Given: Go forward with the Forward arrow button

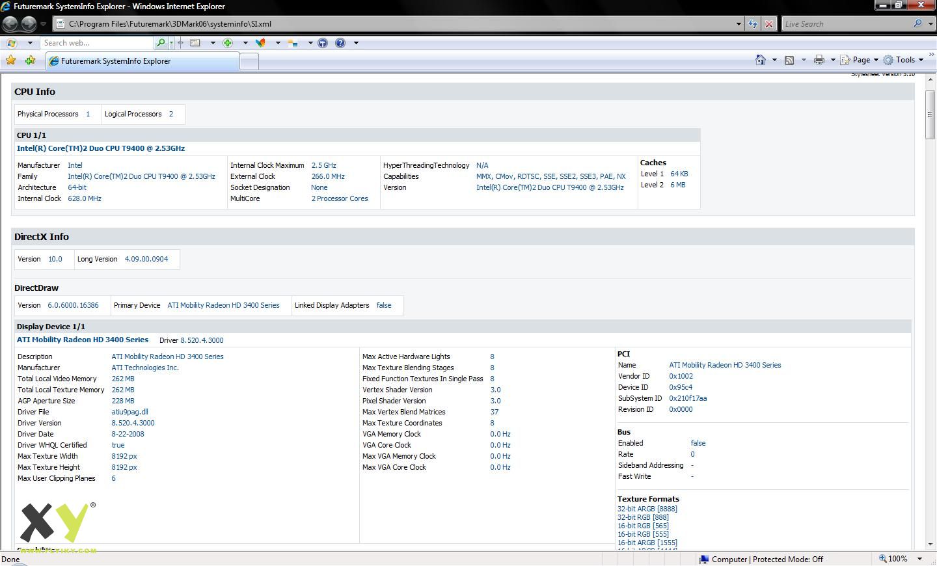Looking at the screenshot, I should [29, 24].
